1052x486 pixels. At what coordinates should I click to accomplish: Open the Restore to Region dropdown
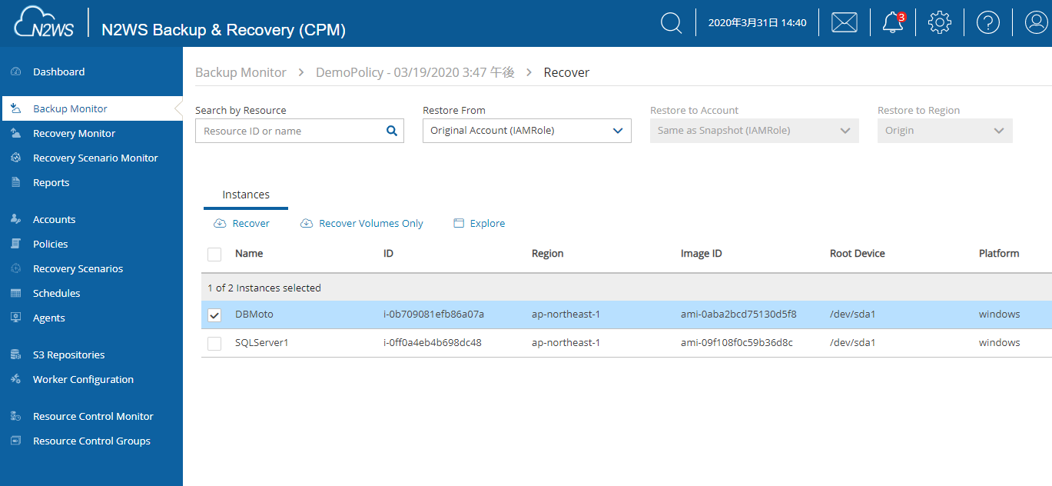[x=945, y=131]
